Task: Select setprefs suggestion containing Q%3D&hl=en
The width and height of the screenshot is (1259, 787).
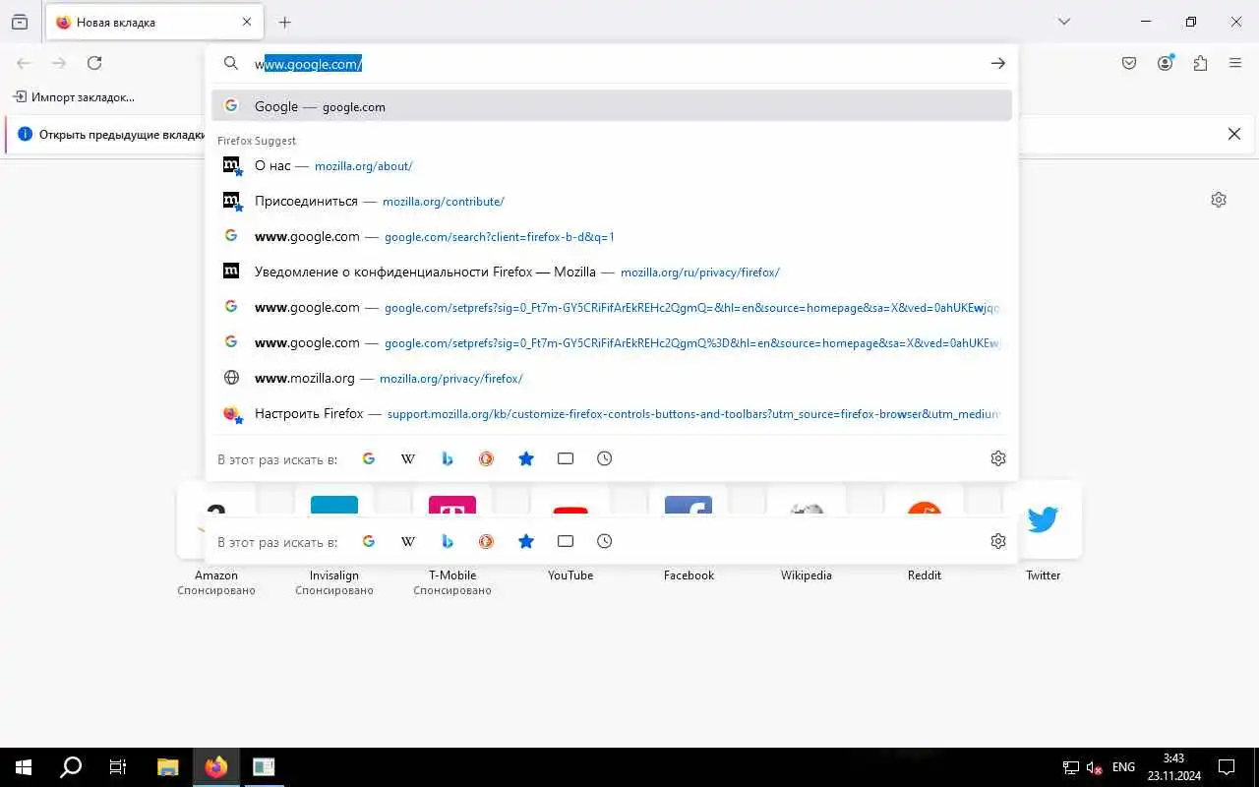Action: [x=612, y=342]
